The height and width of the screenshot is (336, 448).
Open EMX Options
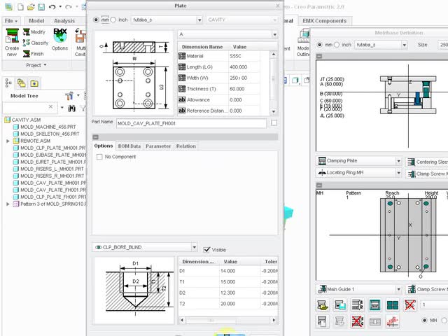pos(59,38)
